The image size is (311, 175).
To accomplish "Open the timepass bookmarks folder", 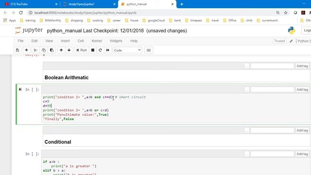I will [x=193, y=20].
